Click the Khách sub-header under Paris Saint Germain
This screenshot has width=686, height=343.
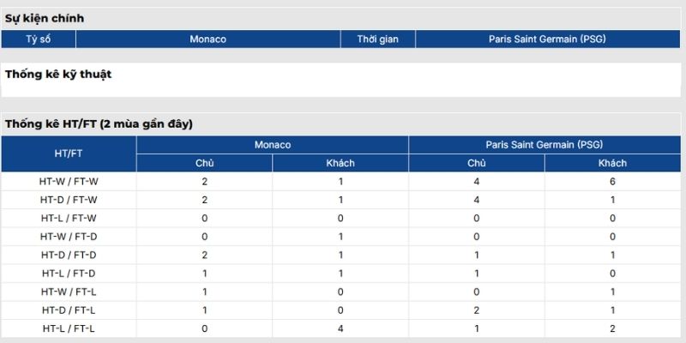(x=612, y=163)
